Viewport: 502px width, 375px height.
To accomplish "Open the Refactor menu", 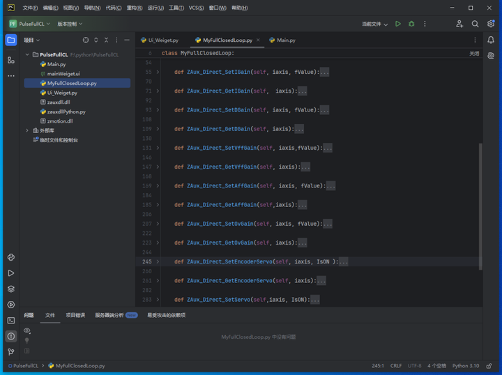I will (135, 8).
